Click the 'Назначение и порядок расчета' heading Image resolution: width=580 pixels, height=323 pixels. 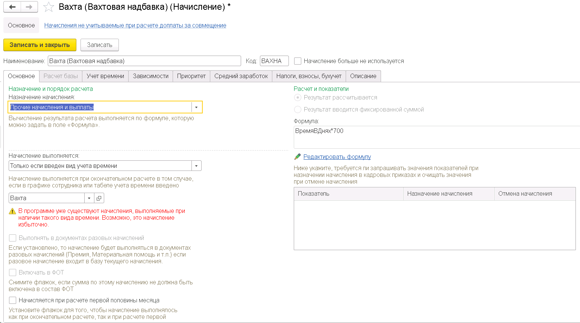[x=51, y=89]
